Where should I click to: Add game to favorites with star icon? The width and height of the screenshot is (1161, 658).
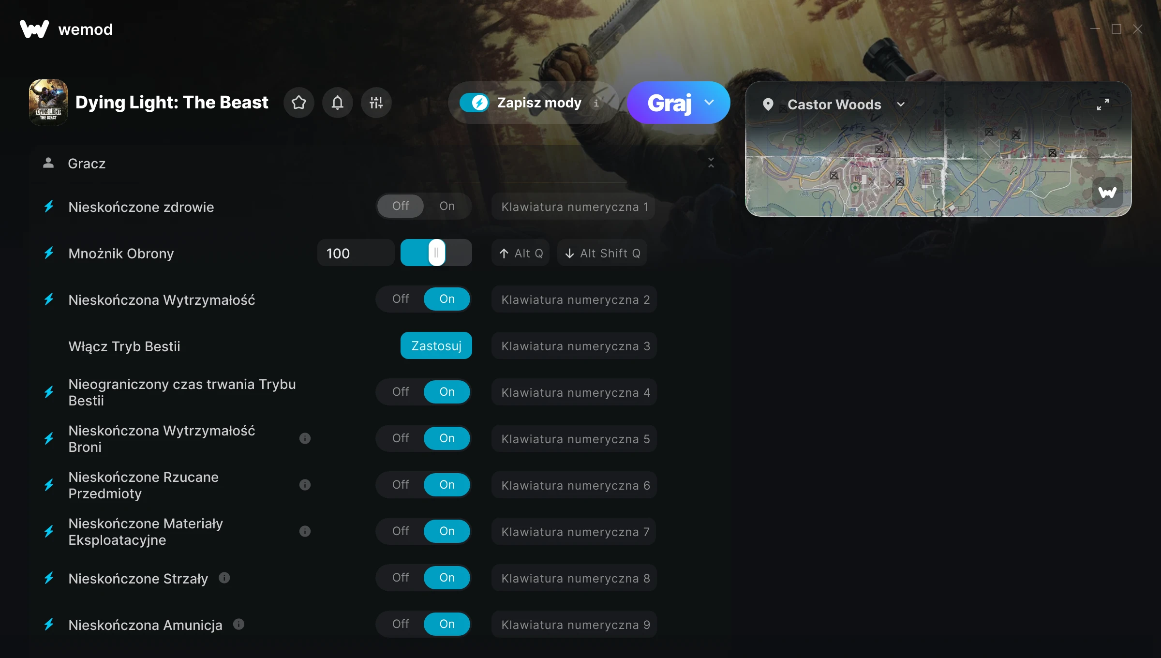(299, 103)
